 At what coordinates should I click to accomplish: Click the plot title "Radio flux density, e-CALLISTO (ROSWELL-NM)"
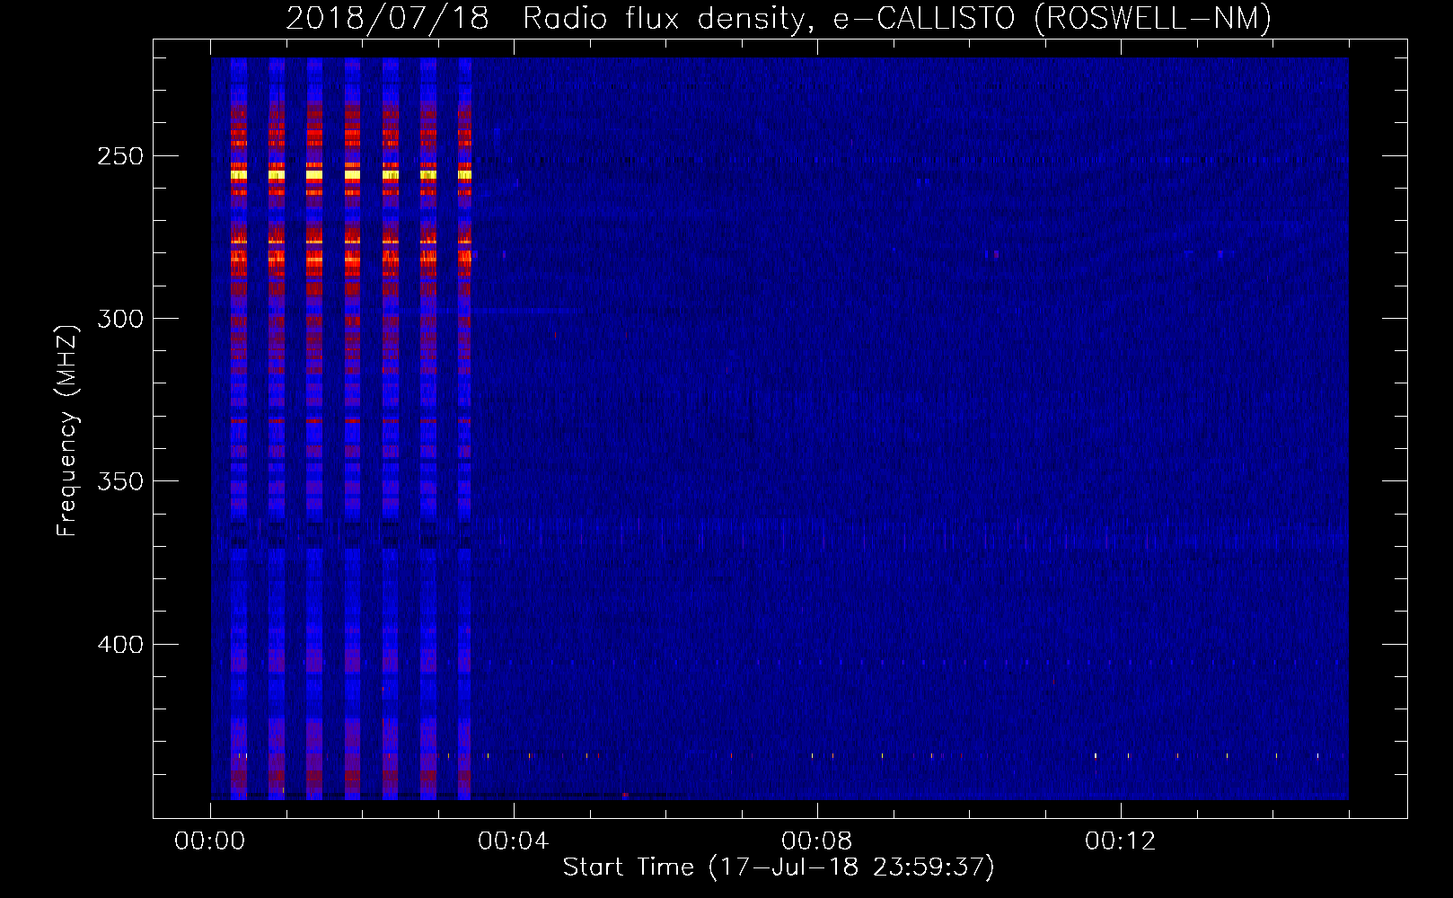click(897, 18)
